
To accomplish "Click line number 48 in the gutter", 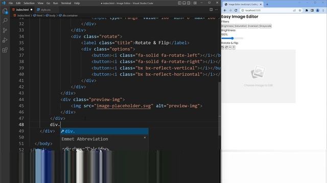I will [x=21, y=125].
